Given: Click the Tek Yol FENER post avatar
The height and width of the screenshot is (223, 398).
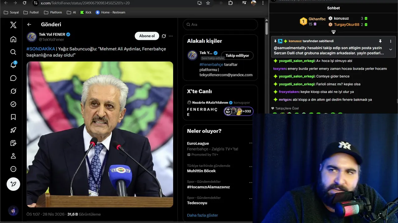Looking at the screenshot, I should point(31,37).
